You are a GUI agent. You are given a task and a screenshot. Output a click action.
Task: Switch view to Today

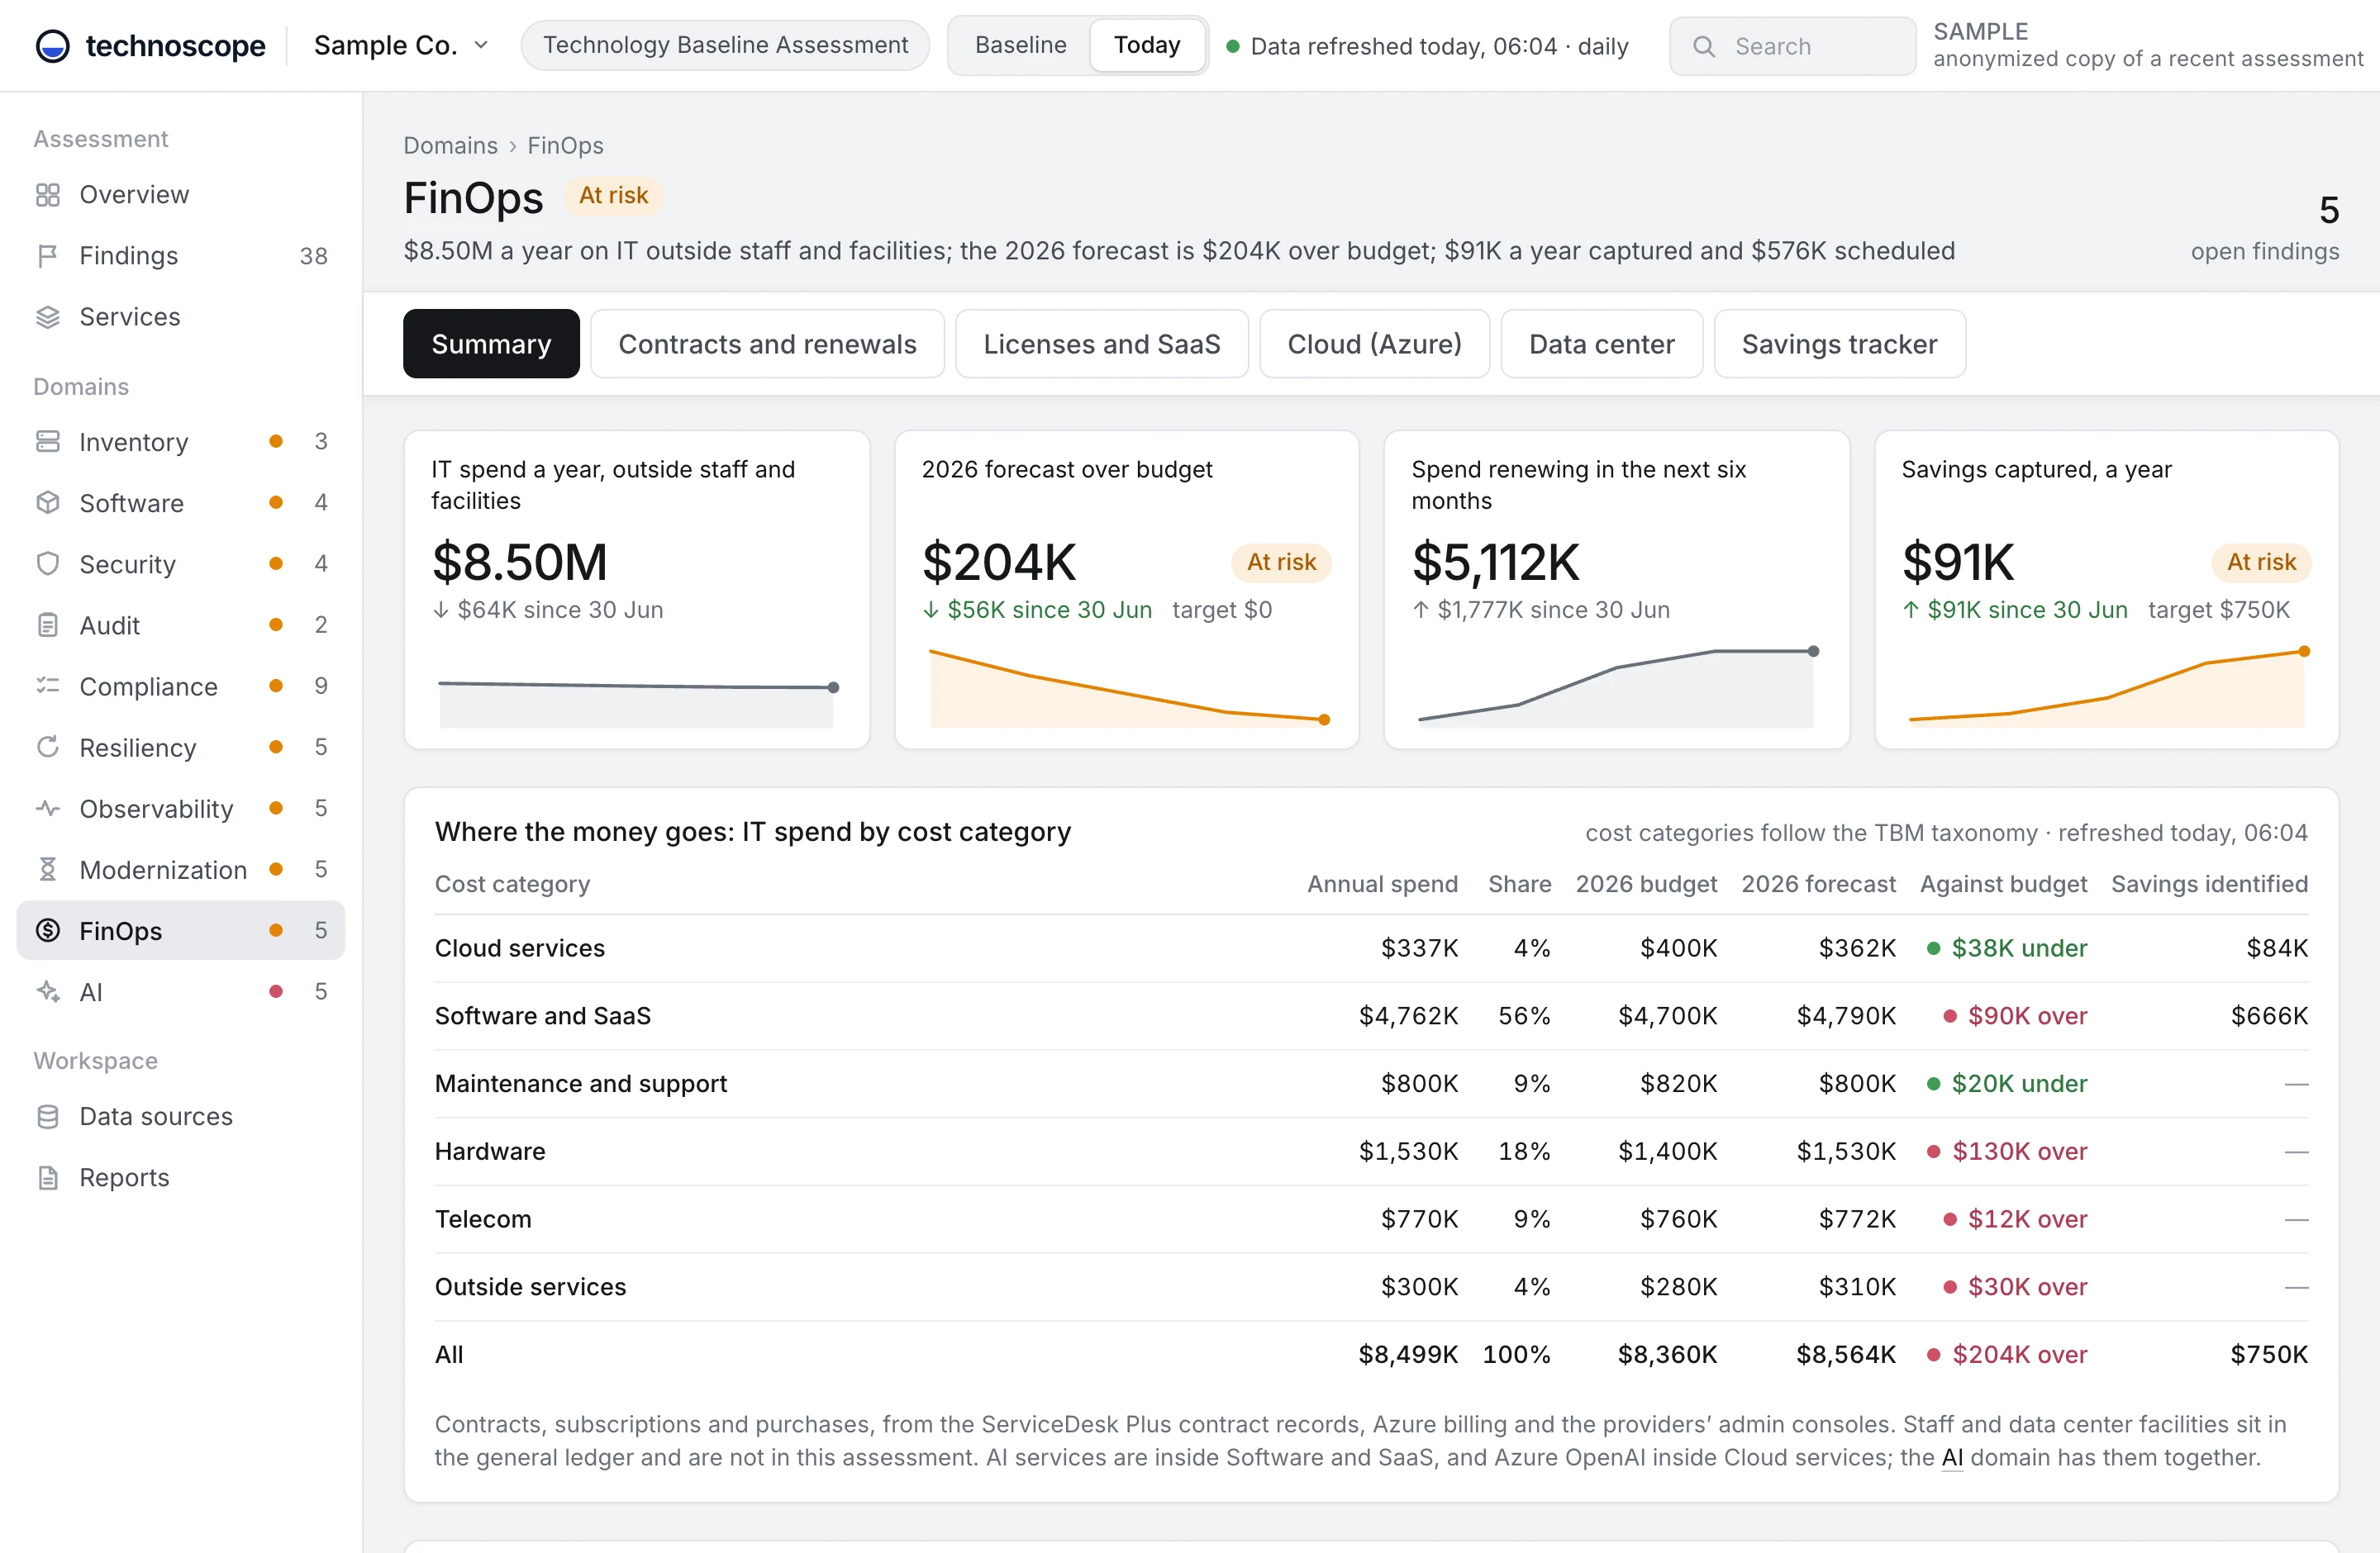(x=1147, y=45)
